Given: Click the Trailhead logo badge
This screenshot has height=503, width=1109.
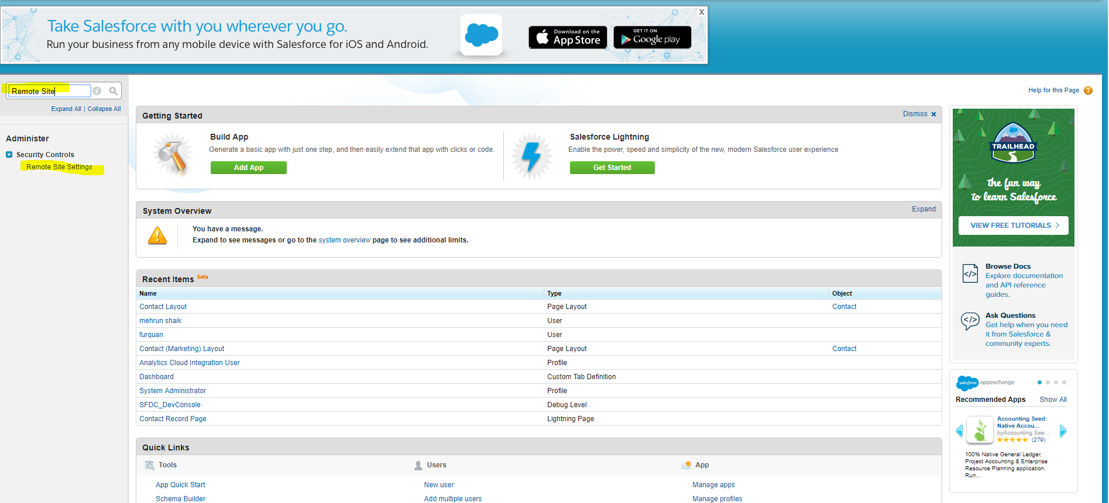Looking at the screenshot, I should 1013,143.
